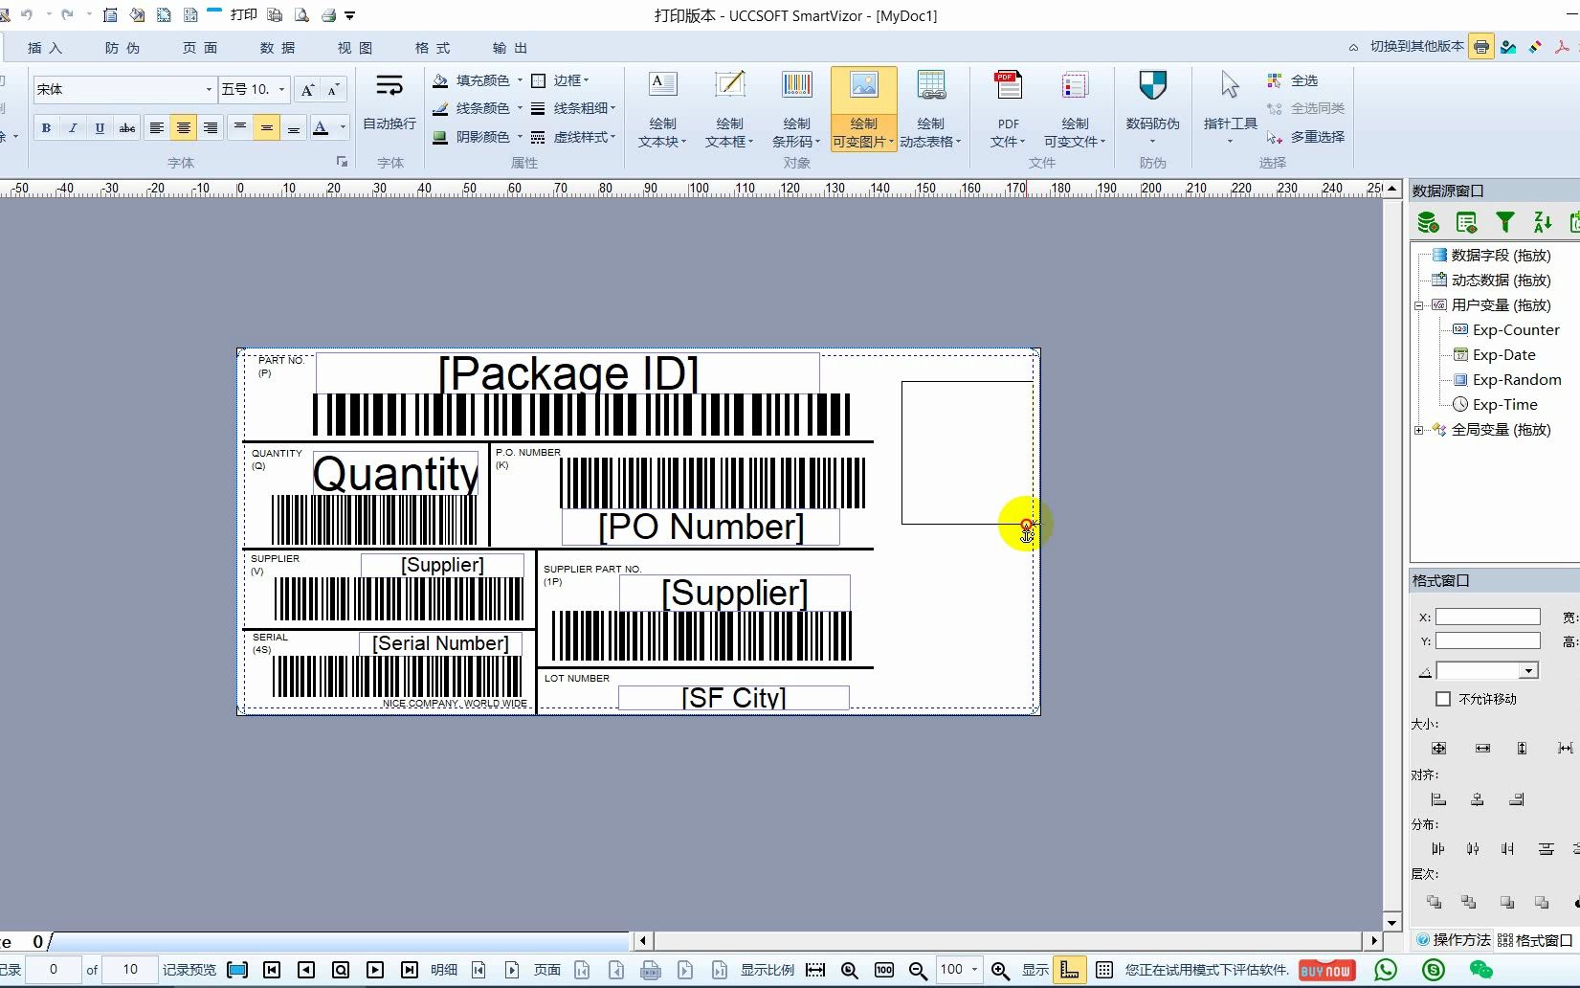Toggle italic formatting
This screenshot has height=988, width=1580.
click(x=73, y=127)
